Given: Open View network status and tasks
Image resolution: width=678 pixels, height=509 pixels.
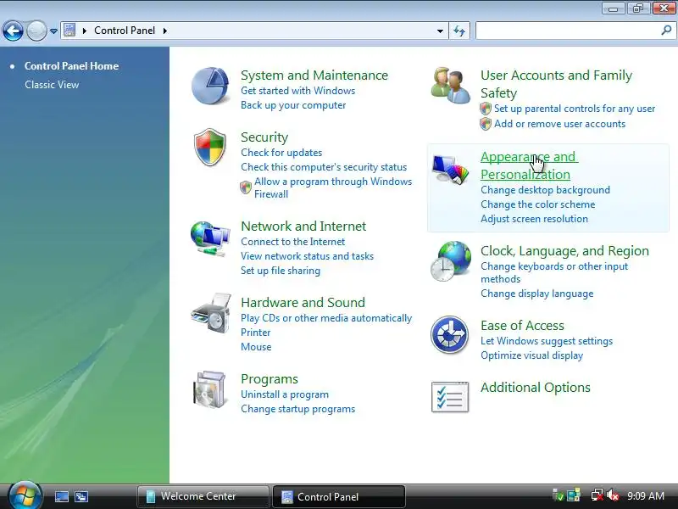Looking at the screenshot, I should [307, 256].
